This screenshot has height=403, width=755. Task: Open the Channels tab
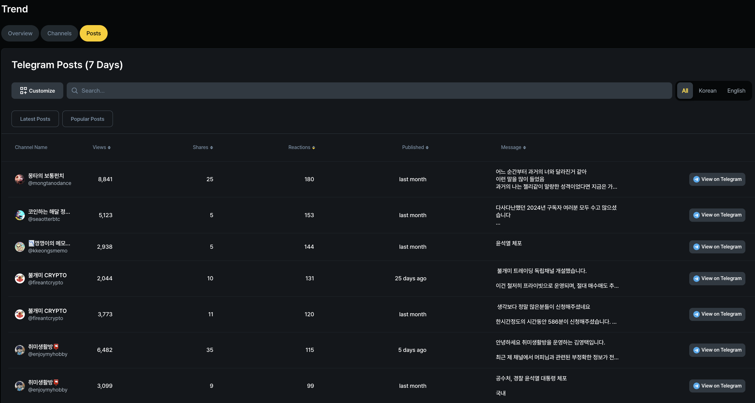tap(59, 33)
